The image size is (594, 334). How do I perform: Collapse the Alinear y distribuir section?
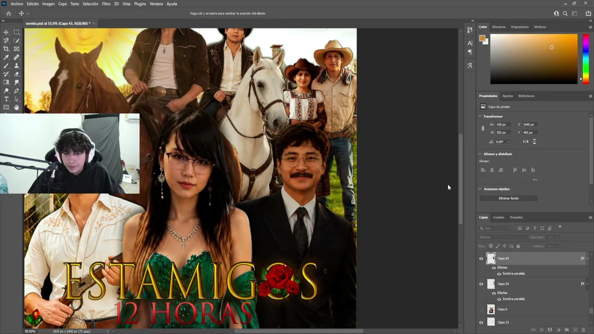480,154
